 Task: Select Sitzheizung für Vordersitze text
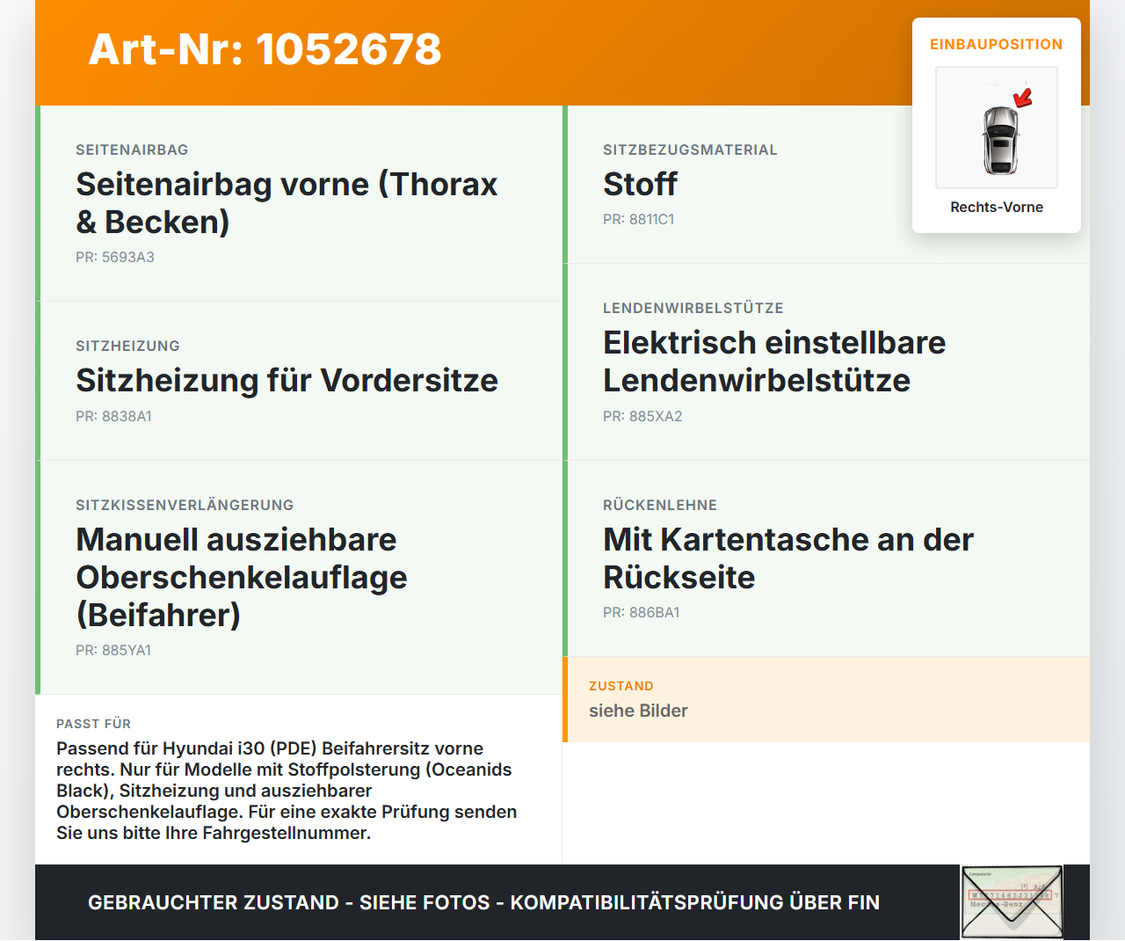click(x=287, y=380)
